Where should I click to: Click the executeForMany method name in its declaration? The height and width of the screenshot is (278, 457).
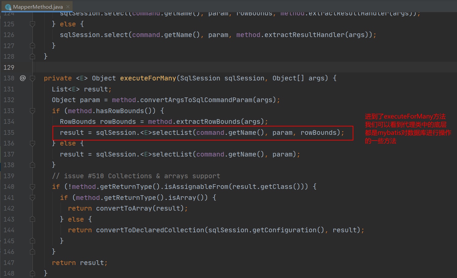(x=148, y=78)
